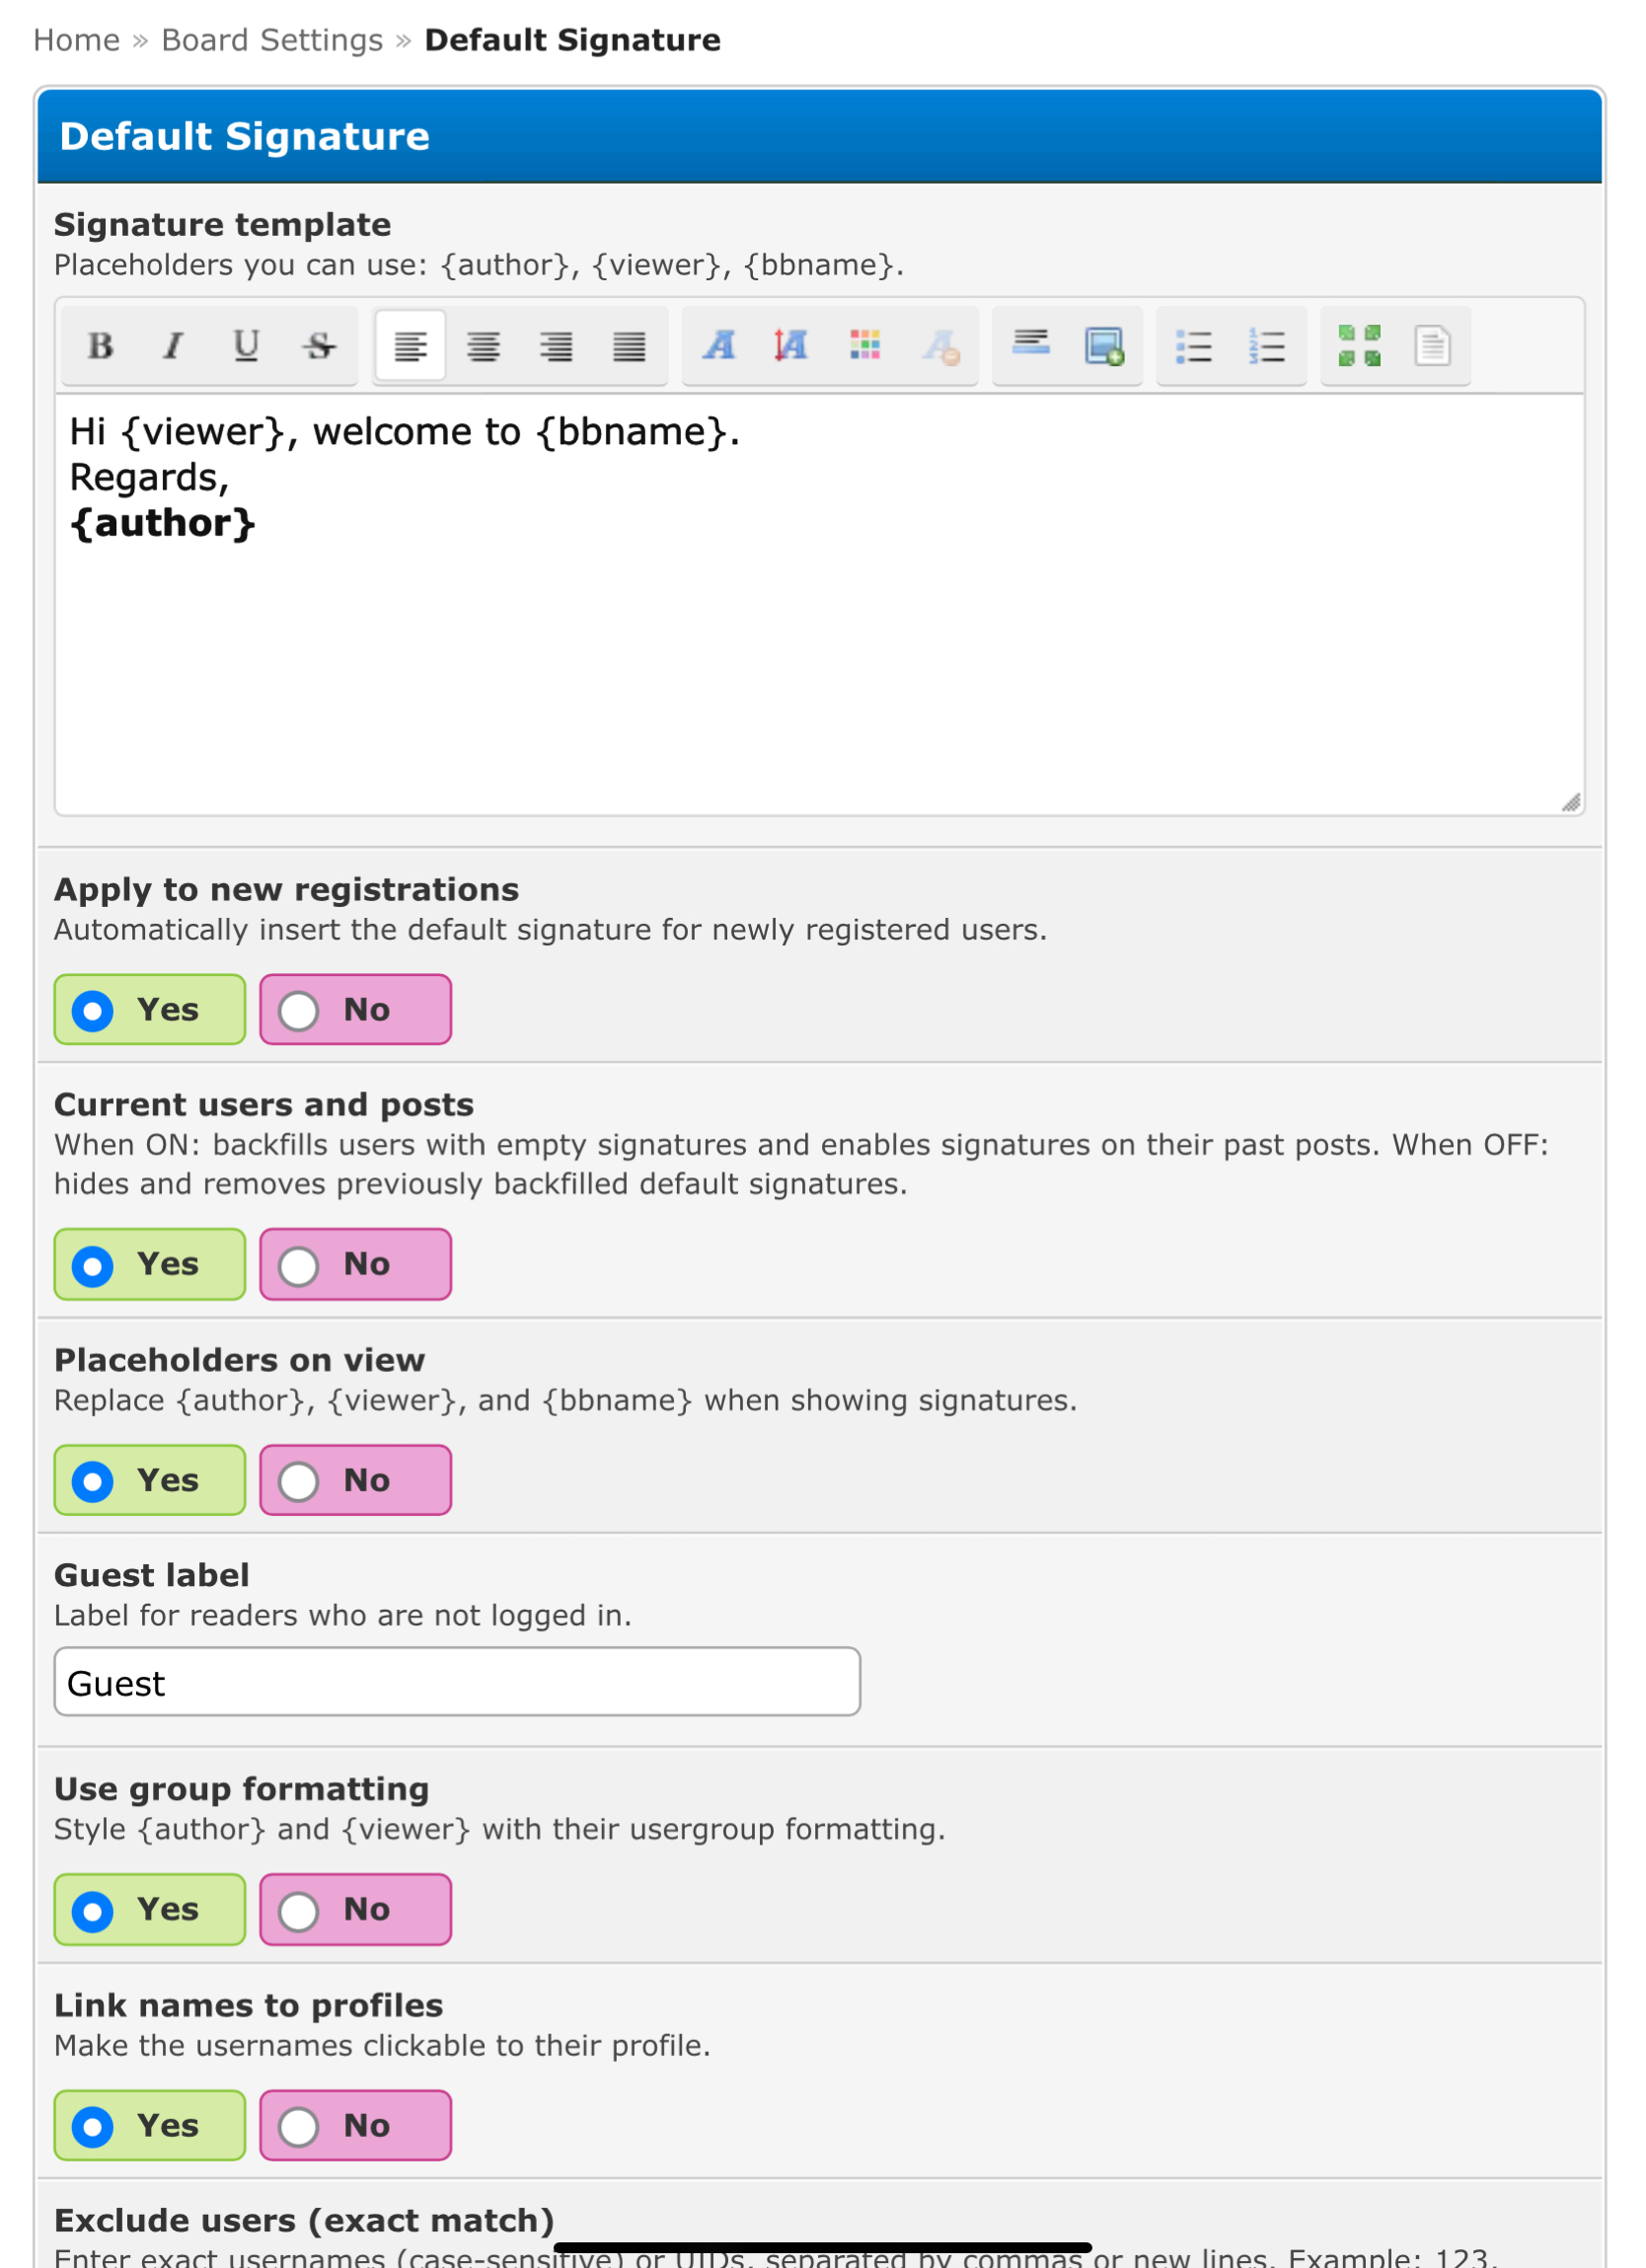Open the Board Settings breadcrumb link

tap(272, 40)
